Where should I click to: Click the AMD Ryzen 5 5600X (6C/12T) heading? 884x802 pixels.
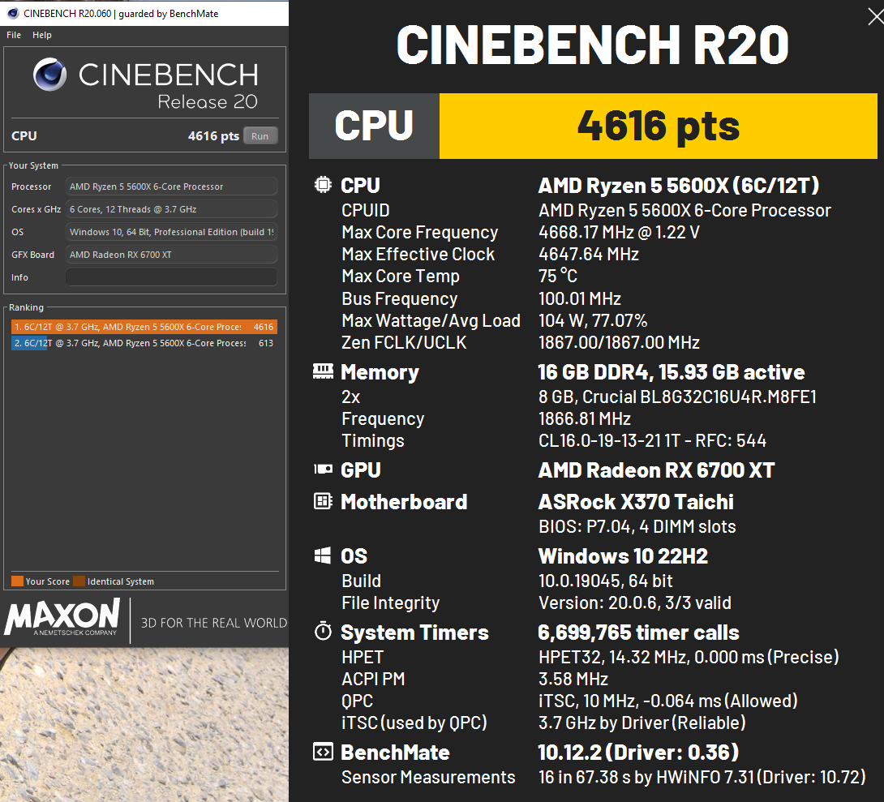pos(679,186)
